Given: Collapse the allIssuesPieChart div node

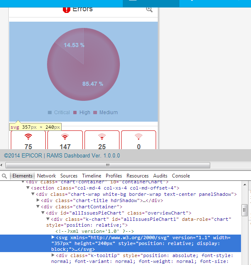Looking at the screenshot, I should click(x=43, y=213).
